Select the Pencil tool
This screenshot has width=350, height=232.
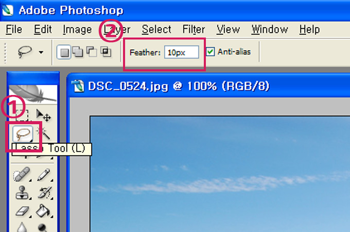pos(44,175)
